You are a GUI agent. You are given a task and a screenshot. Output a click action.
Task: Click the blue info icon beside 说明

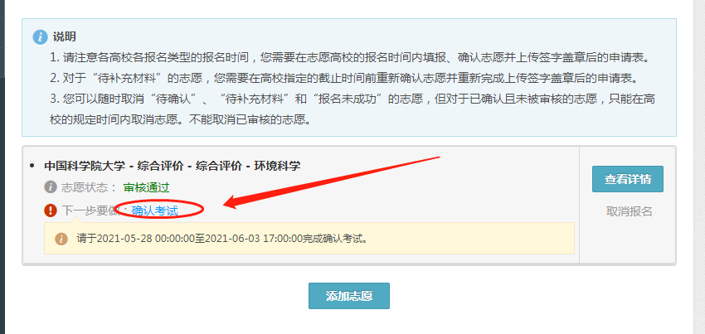point(40,36)
